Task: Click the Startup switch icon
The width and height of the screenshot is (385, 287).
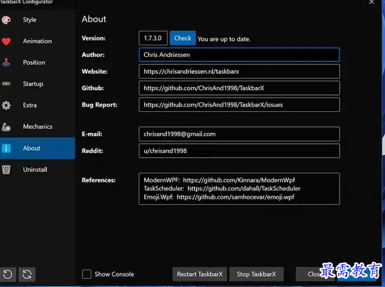Action: pyautogui.click(x=6, y=84)
